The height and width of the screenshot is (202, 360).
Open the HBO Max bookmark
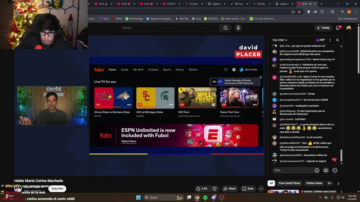click(182, 19)
